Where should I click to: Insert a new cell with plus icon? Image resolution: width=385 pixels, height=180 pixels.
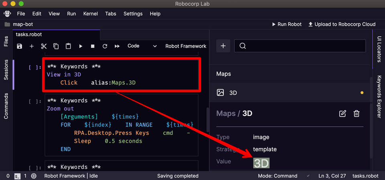(x=32, y=46)
